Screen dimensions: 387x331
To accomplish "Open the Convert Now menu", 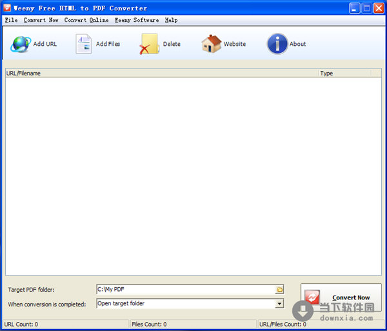I will pyautogui.click(x=41, y=20).
